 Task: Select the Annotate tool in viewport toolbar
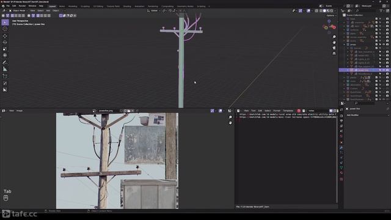pyautogui.click(x=5, y=62)
